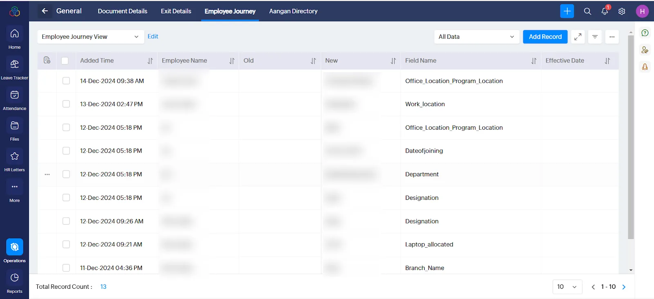
Task: Open column settings icon in table header
Action: tap(47, 60)
